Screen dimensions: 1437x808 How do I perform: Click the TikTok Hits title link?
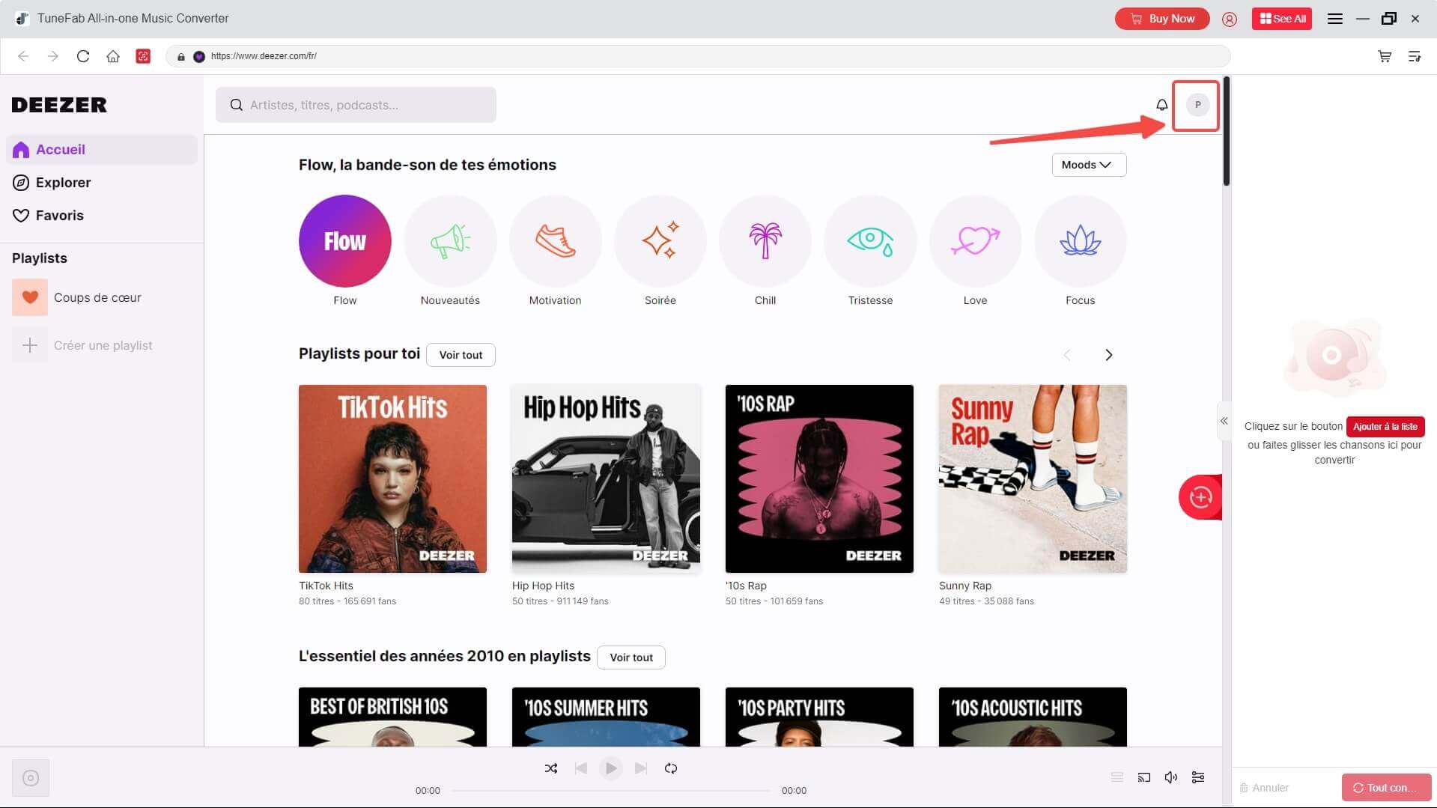coord(326,586)
